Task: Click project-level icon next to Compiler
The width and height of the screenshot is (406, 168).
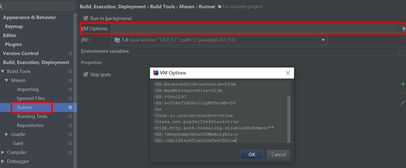Action: click(x=70, y=152)
